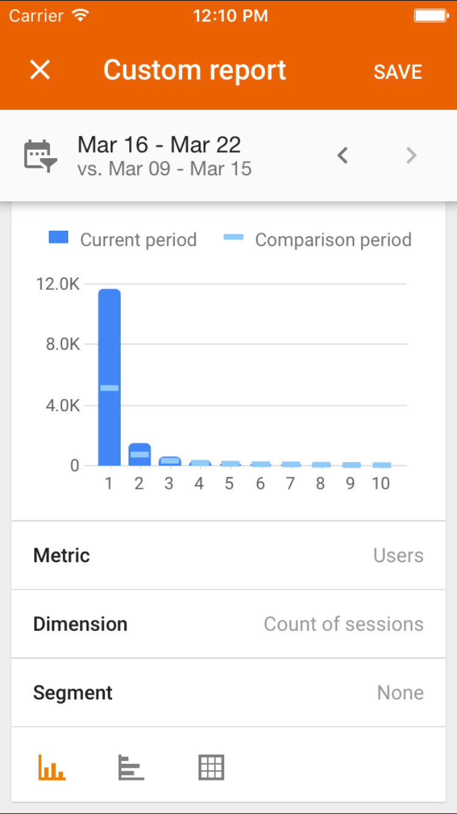Switch to table grid view
The height and width of the screenshot is (814, 457).
tap(211, 767)
